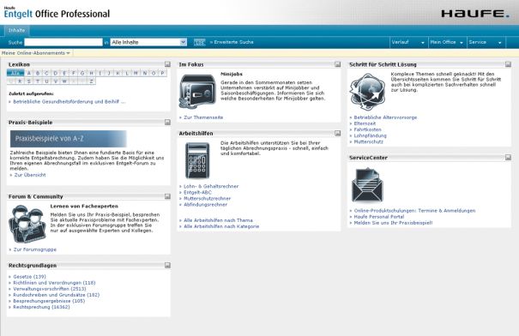Image resolution: width=519 pixels, height=336 pixels.
Task: Open Zur Forumsgruppe link
Action: tap(35, 249)
